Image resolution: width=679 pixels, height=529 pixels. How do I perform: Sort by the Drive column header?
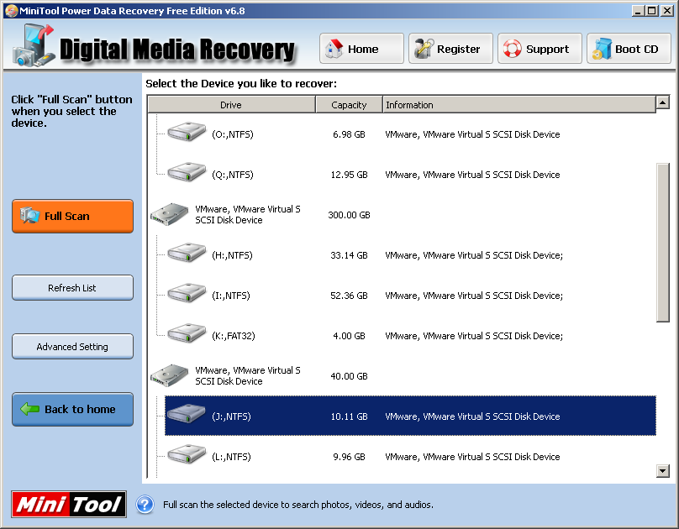231,105
